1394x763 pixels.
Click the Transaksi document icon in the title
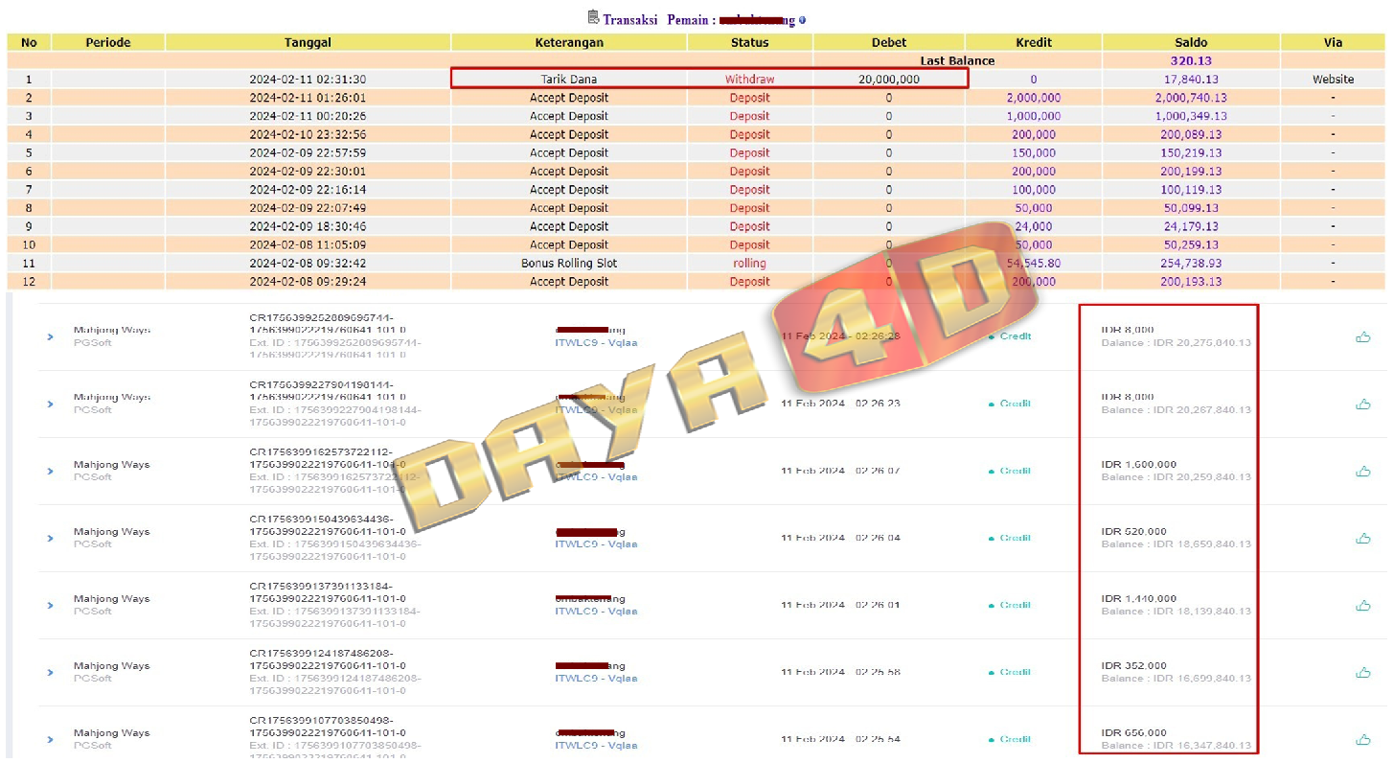[x=593, y=17]
